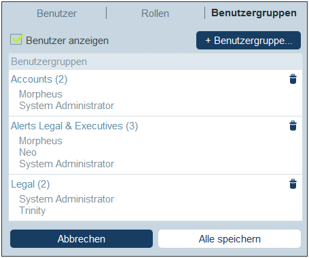Click the Benutzergruppen column header
The width and height of the screenshot is (309, 258).
[x=49, y=62]
